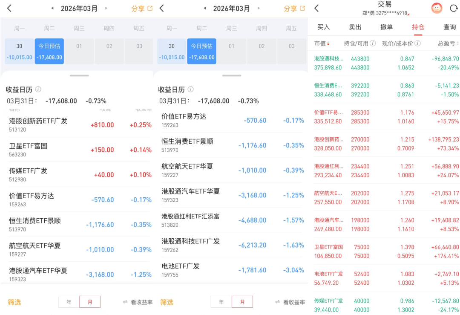The image size is (460, 315).
Task: Open 卫星ETF富国 holding with market value 104,850.00
Action: coord(386,251)
